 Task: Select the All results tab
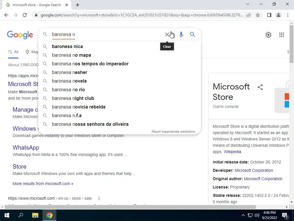(13, 52)
